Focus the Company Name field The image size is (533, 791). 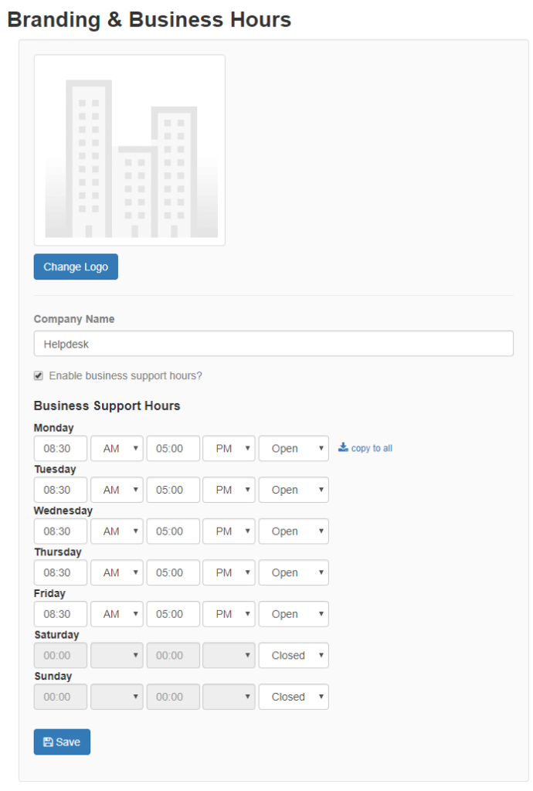click(x=273, y=344)
